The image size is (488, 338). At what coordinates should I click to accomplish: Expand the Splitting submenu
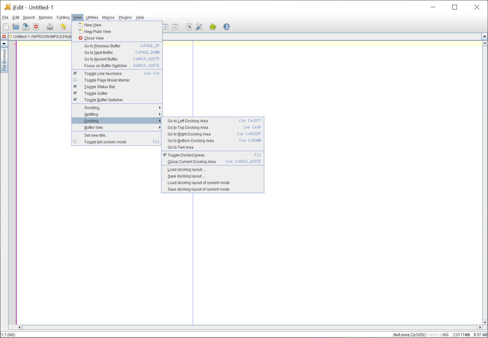(117, 114)
